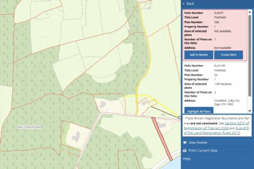Image resolution: width=254 pixels, height=169 pixels.
Task: Click the View Basket cart icon
Action: (185, 142)
